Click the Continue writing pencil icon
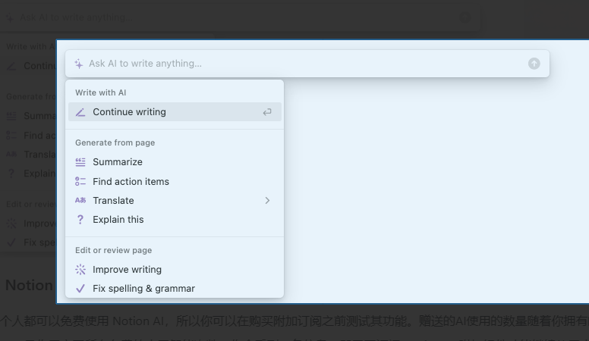589x341 pixels. pos(80,112)
